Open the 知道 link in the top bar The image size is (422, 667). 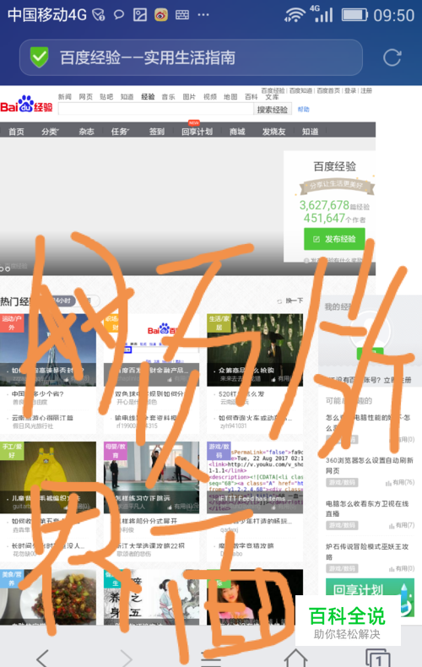[127, 96]
